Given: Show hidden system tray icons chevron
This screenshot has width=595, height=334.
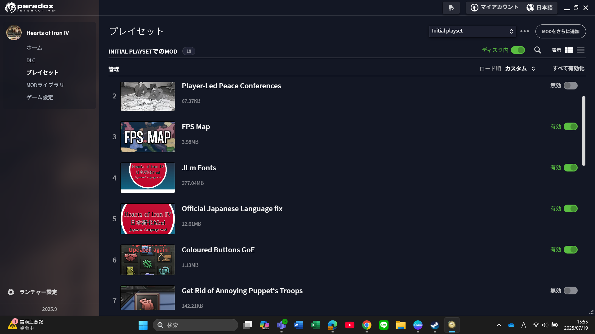Looking at the screenshot, I should click(499, 325).
